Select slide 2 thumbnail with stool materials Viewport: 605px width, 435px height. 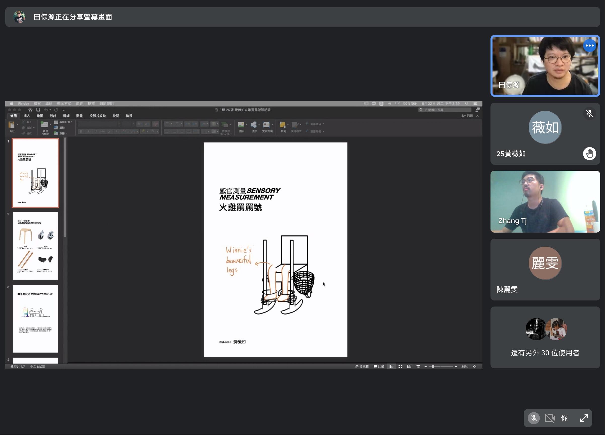tap(35, 246)
